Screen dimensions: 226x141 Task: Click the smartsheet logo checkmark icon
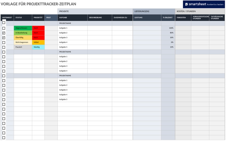[x=187, y=4]
